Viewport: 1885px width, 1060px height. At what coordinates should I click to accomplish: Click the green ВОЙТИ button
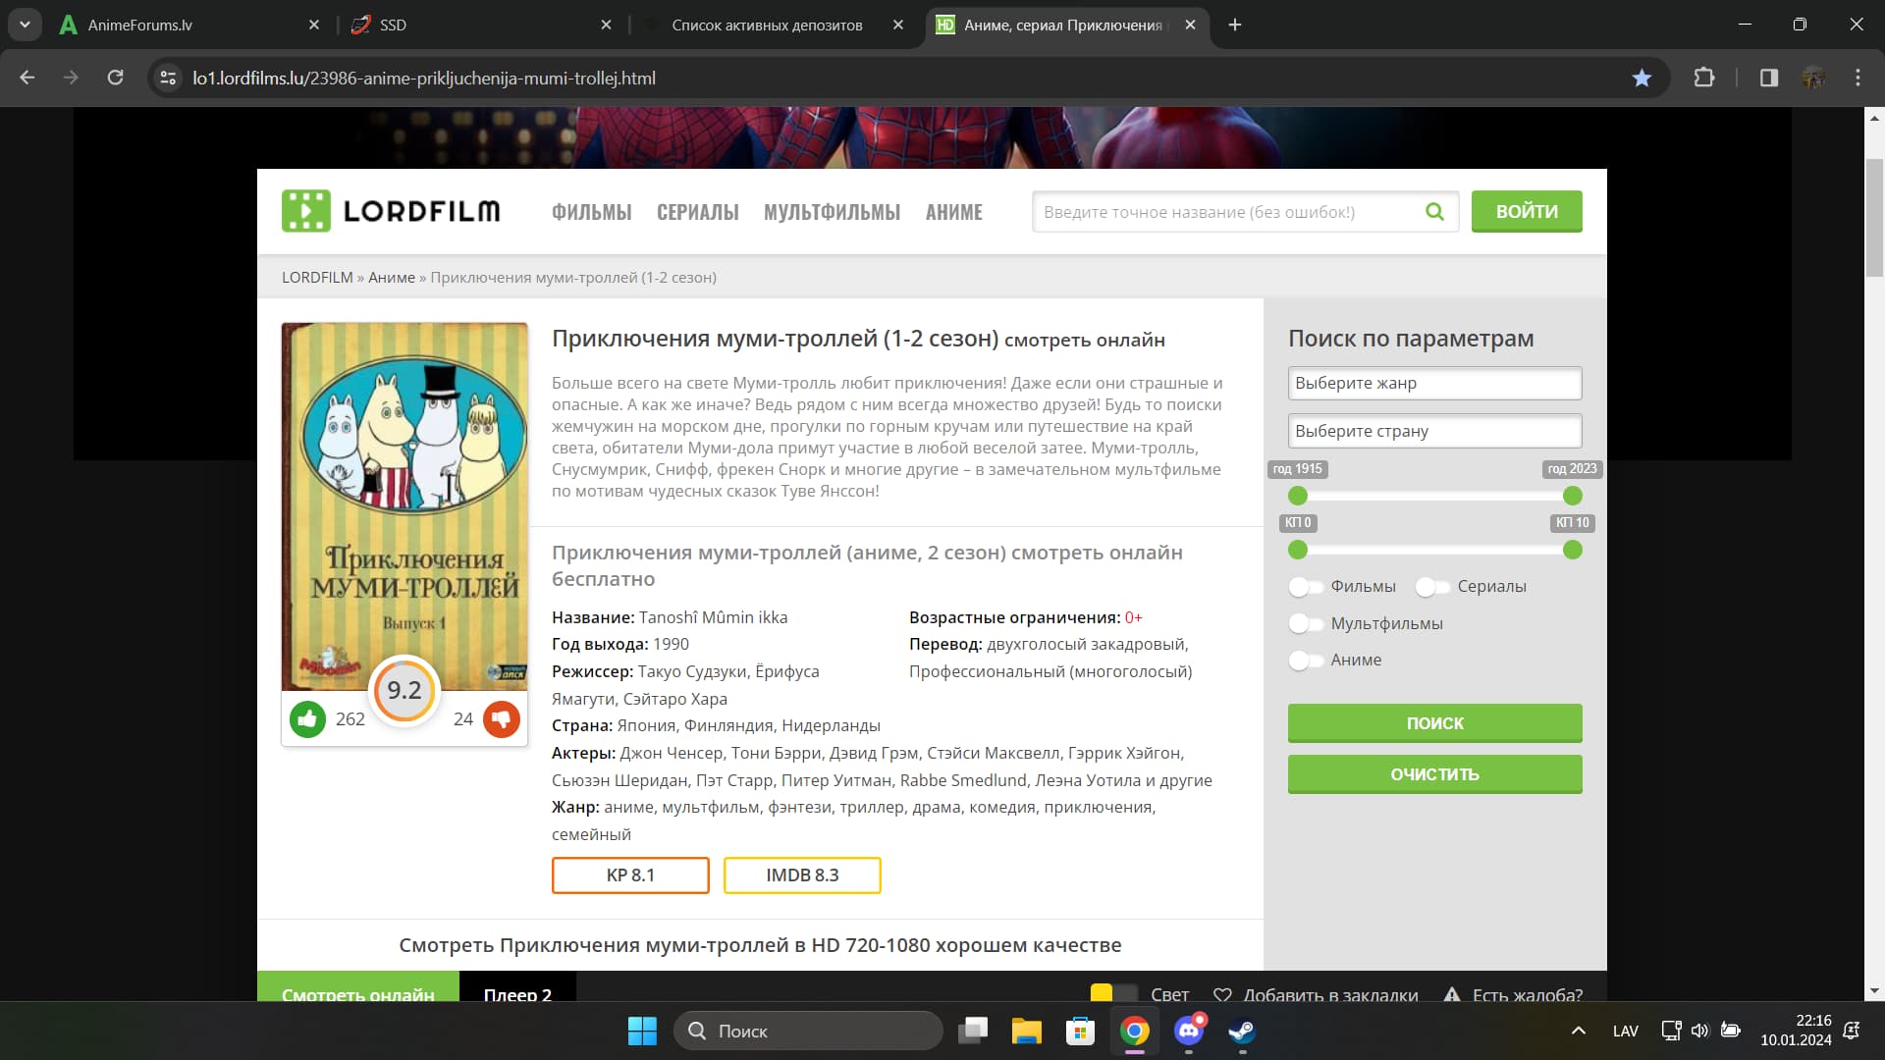[1526, 211]
